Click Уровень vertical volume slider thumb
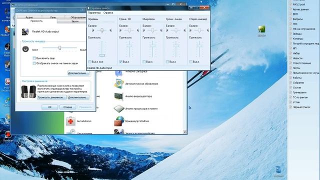The image size is (320, 180). coord(102,55)
